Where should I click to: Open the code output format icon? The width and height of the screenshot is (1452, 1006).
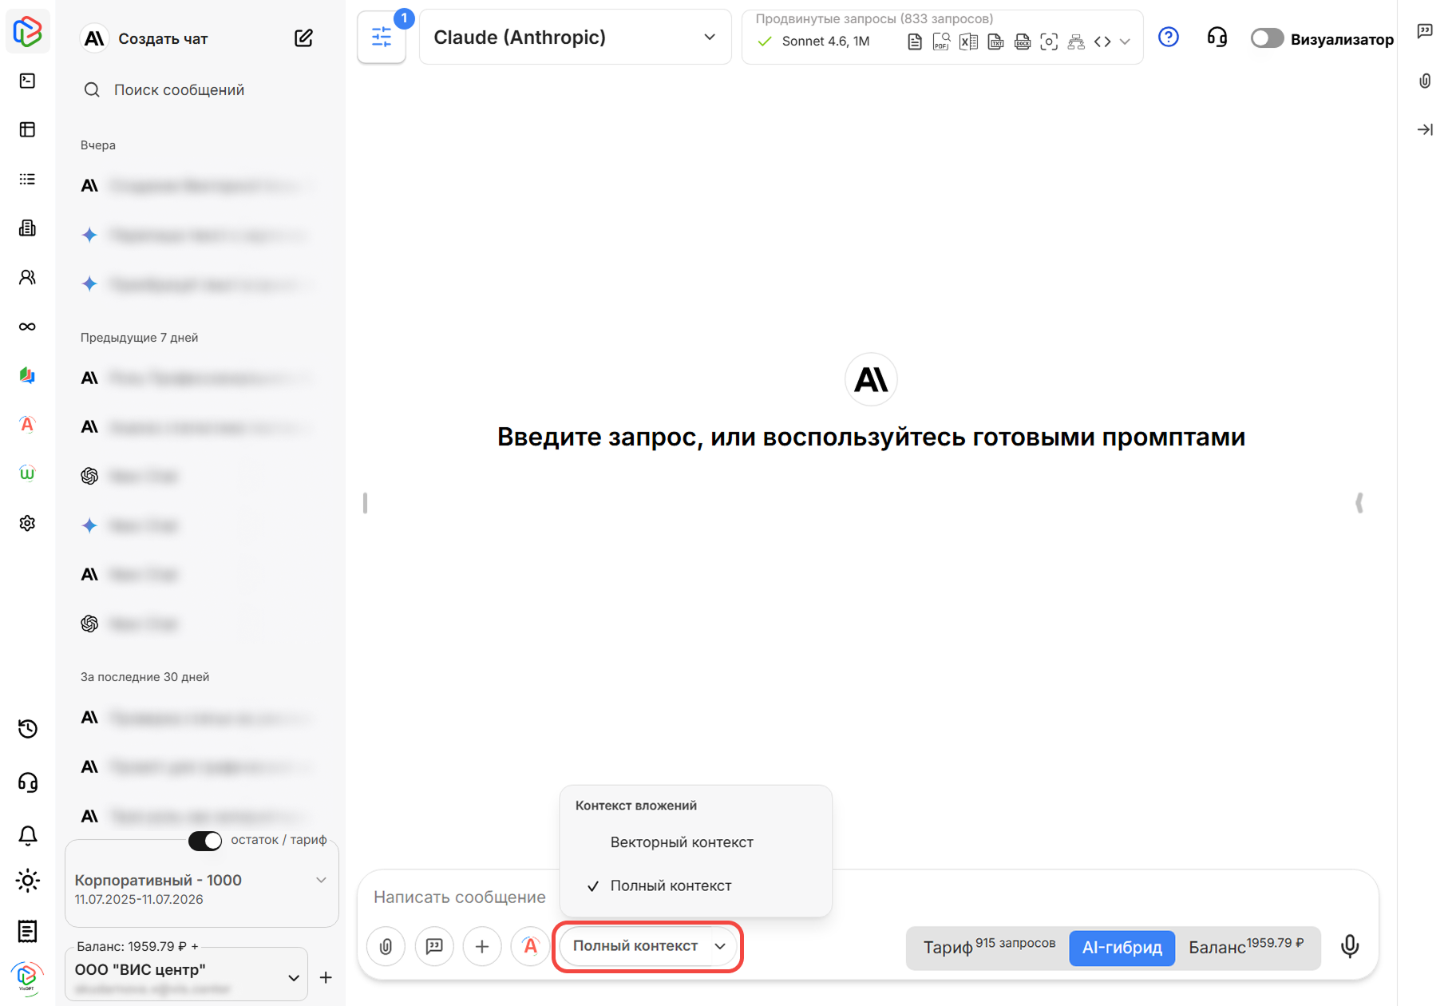click(1102, 41)
